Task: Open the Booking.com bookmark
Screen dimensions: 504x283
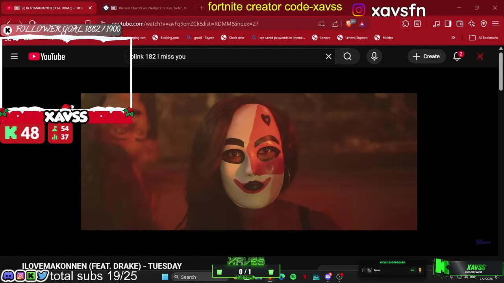Action: coord(166,38)
